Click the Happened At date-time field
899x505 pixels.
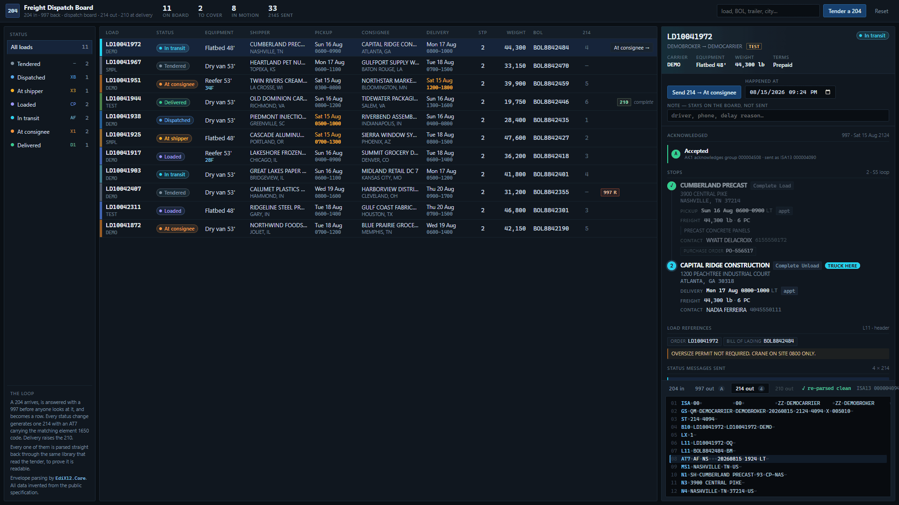coord(790,92)
